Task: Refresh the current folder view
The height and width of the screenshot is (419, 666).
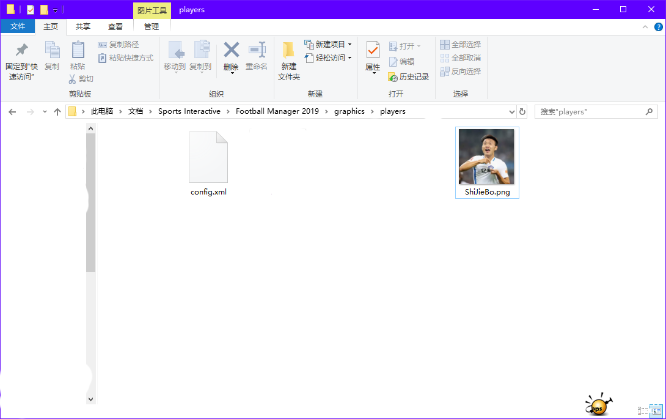Action: pyautogui.click(x=522, y=112)
